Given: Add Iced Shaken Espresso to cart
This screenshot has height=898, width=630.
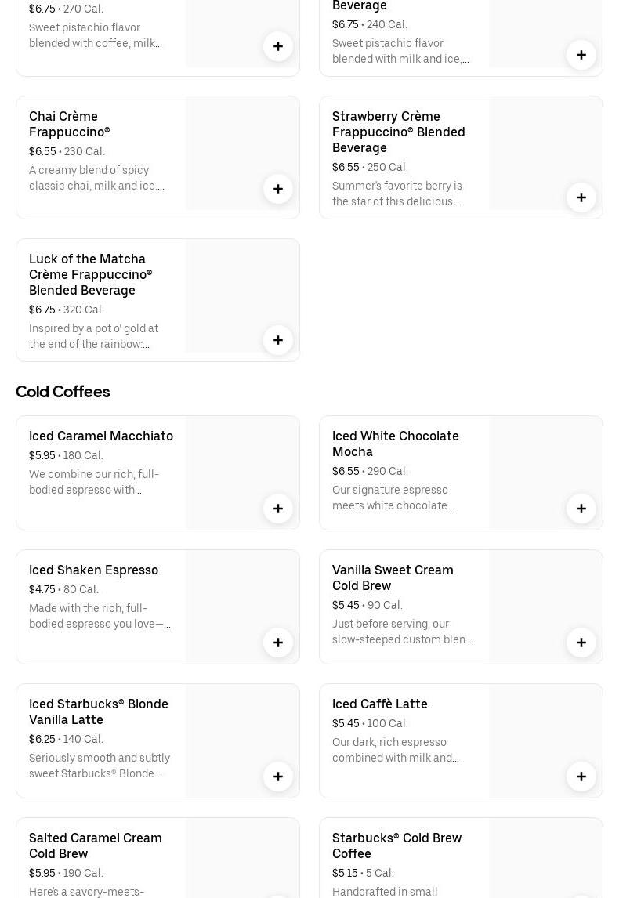Looking at the screenshot, I should (278, 643).
